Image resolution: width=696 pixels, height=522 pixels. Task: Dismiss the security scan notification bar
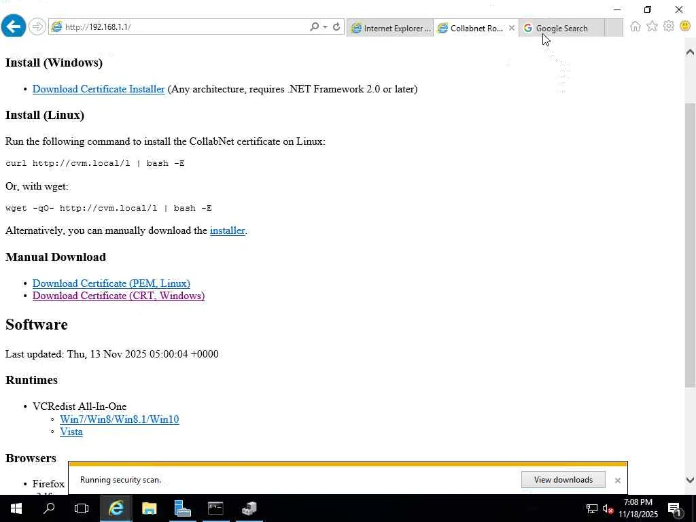(x=617, y=481)
